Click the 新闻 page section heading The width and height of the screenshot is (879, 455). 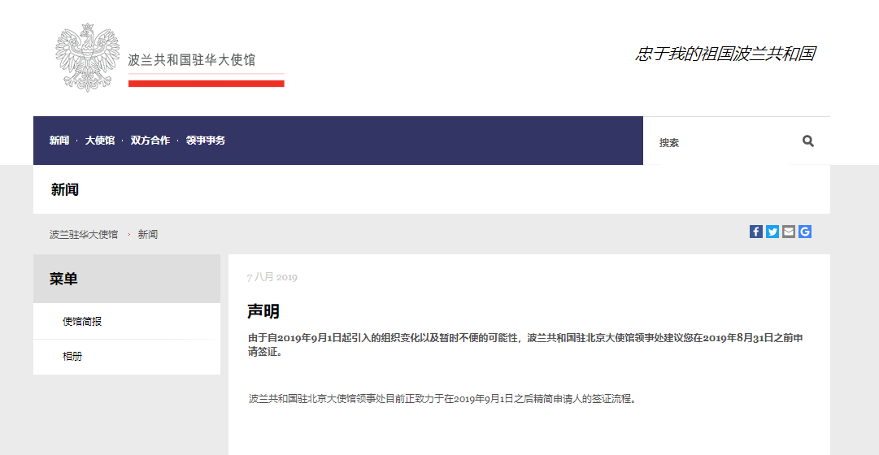(x=65, y=189)
